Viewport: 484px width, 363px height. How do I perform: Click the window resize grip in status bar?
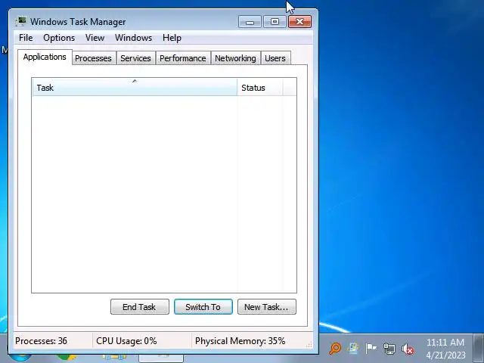coord(309,345)
